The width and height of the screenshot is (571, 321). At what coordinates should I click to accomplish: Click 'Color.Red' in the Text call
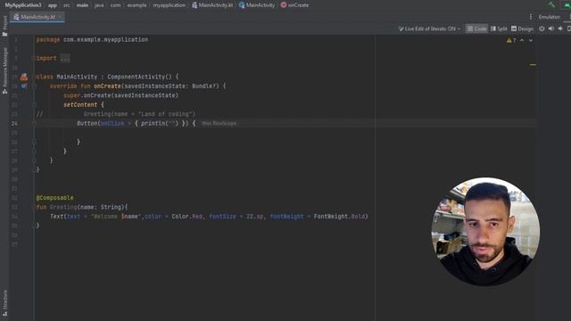coord(187,217)
